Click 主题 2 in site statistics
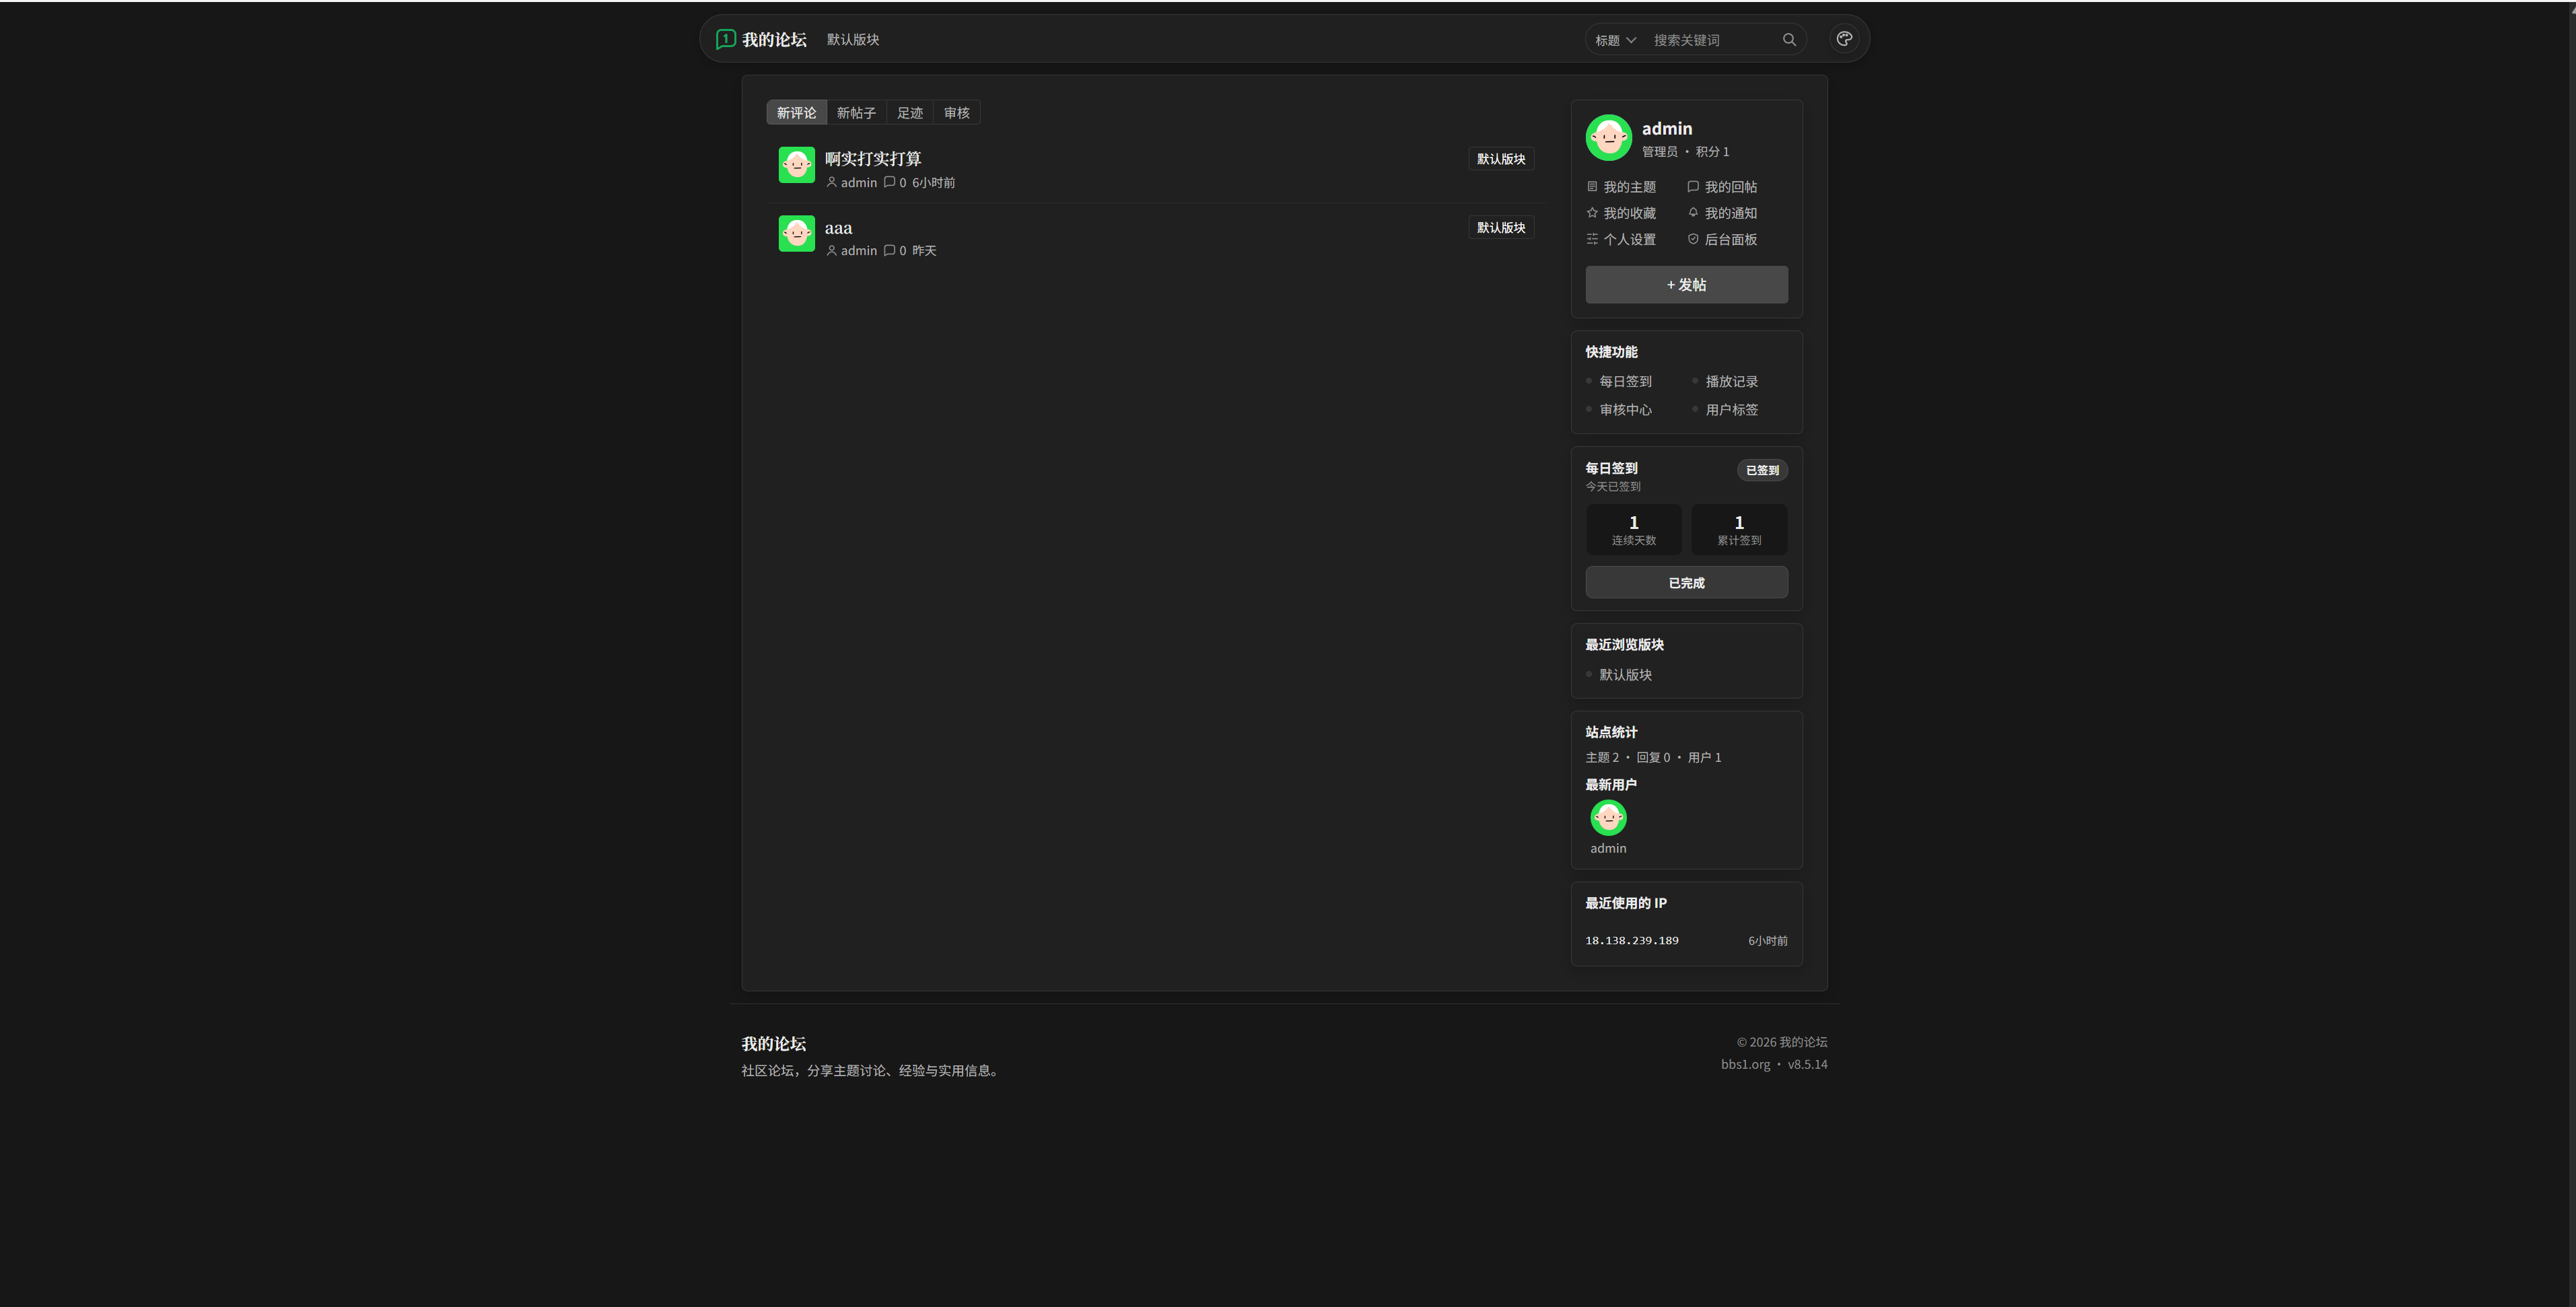2576x1307 pixels. point(1601,758)
